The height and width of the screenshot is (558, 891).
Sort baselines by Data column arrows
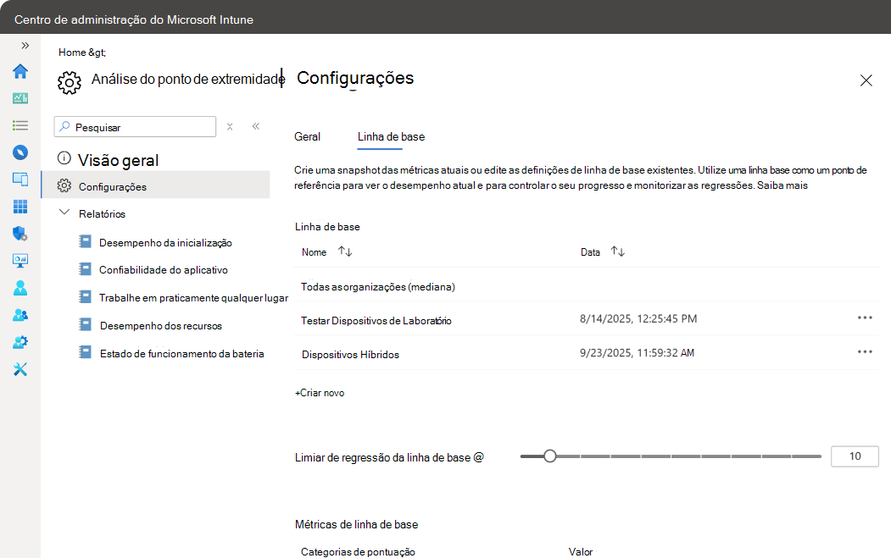(618, 251)
